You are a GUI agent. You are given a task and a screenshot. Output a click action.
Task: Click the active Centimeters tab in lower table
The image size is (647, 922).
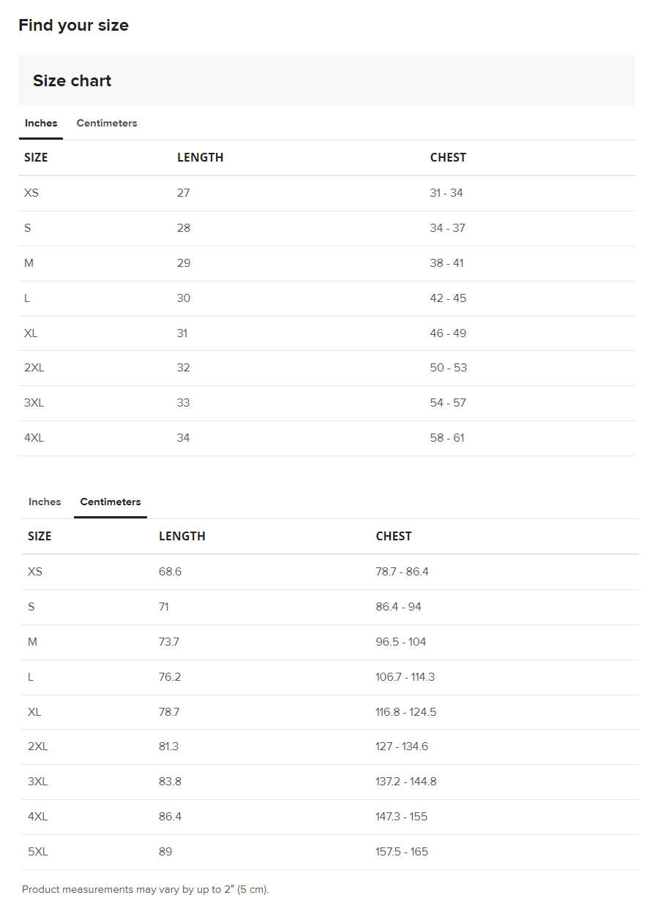(111, 502)
